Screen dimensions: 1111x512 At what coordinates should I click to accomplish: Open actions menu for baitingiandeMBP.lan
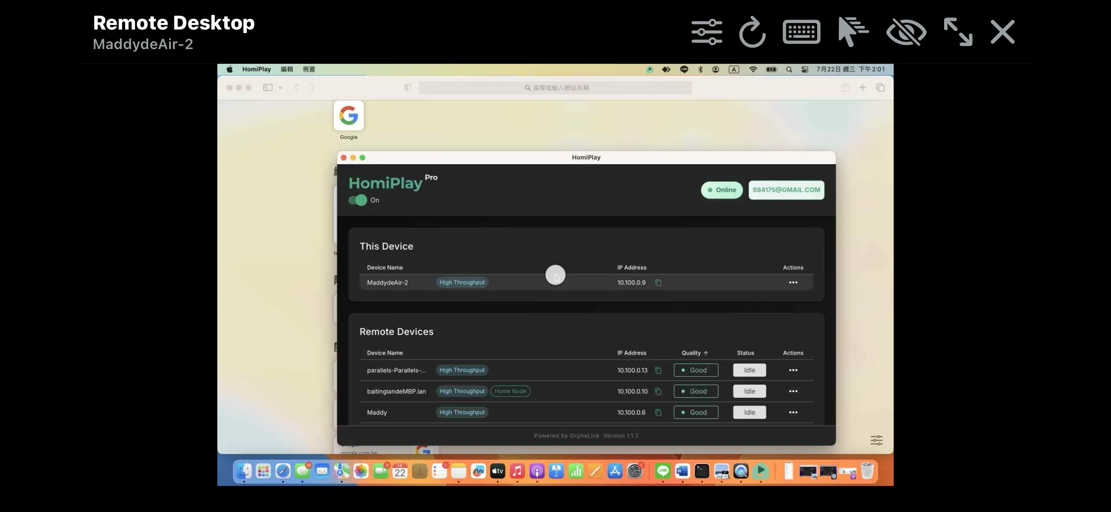click(x=793, y=391)
